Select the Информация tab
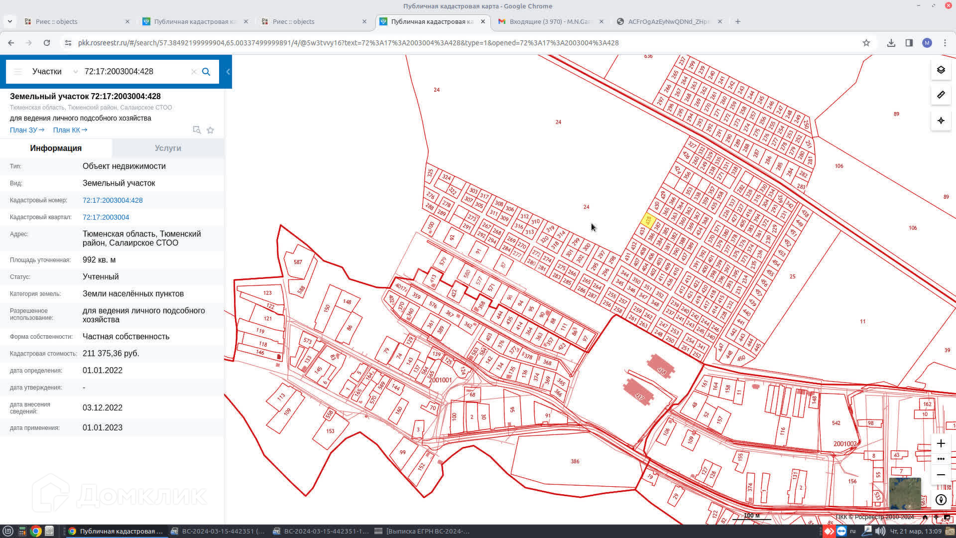This screenshot has width=956, height=538. click(56, 148)
